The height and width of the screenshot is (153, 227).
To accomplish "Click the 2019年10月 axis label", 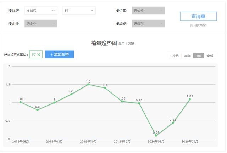I will tap(88, 141).
